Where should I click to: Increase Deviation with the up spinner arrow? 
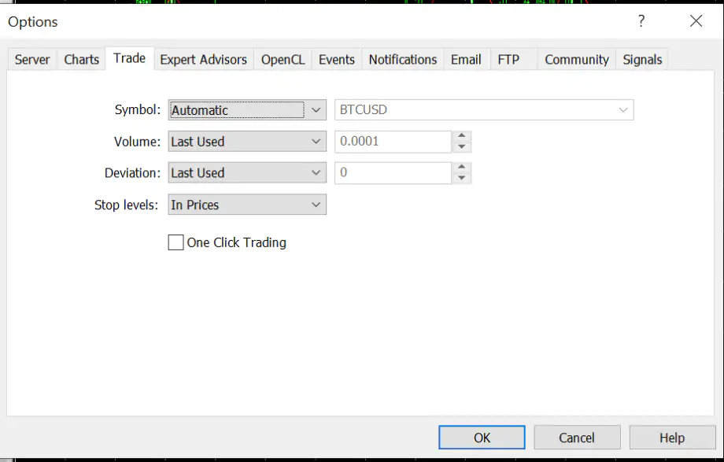click(x=462, y=168)
